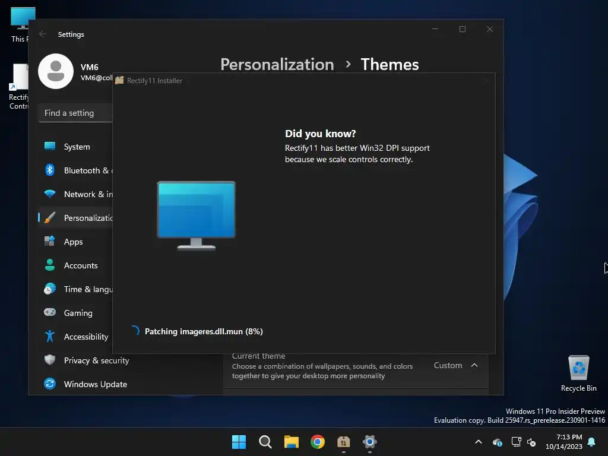
Task: Click the VM6 user profile avatar
Action: pyautogui.click(x=56, y=71)
